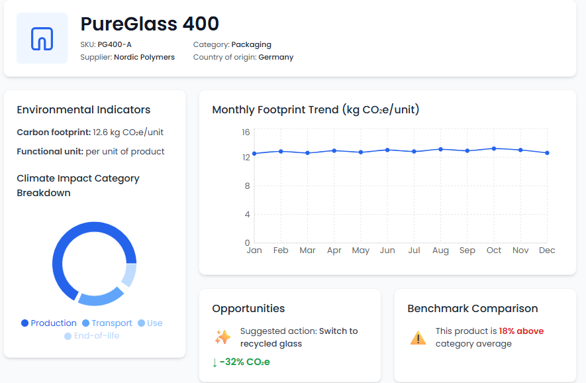Click the Opportunities heading
The width and height of the screenshot is (586, 383).
[248, 308]
